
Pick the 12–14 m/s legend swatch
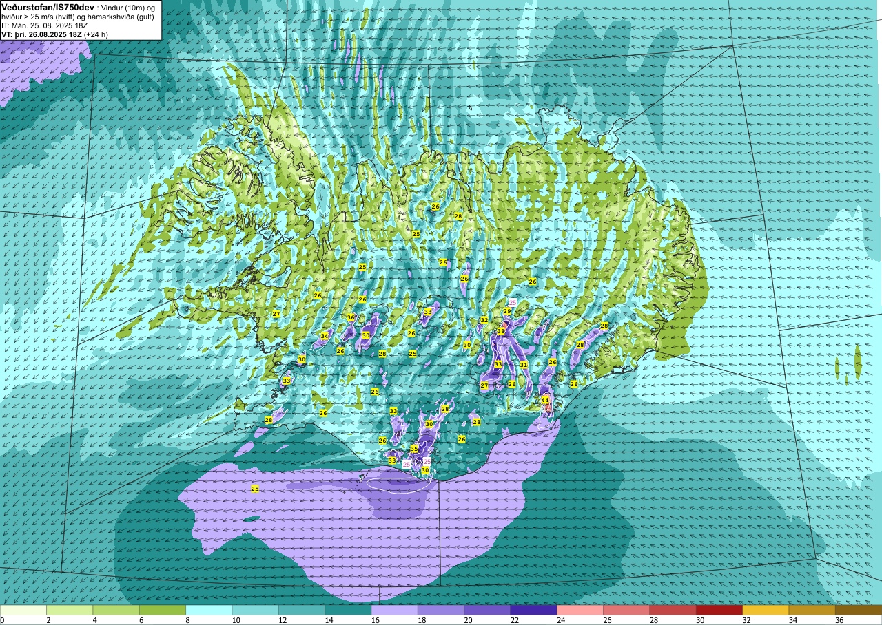(x=302, y=610)
